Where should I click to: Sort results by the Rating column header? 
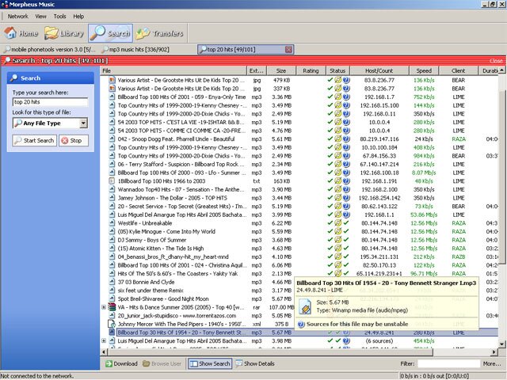click(x=311, y=70)
